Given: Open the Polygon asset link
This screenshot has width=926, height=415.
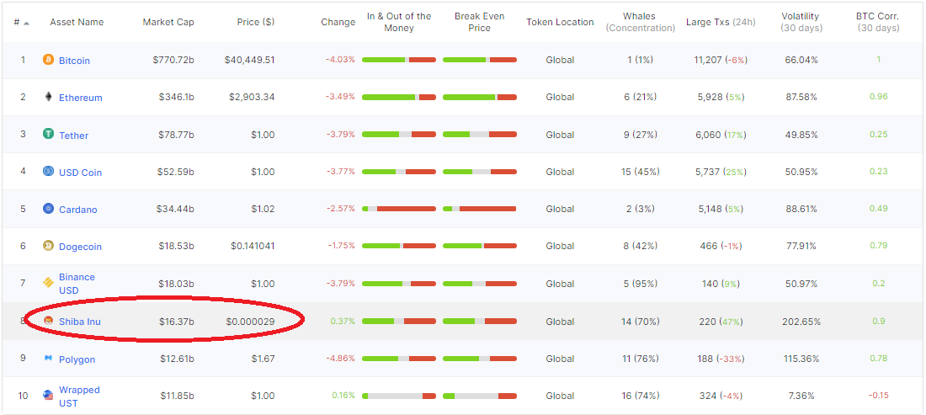Looking at the screenshot, I should coord(77,359).
